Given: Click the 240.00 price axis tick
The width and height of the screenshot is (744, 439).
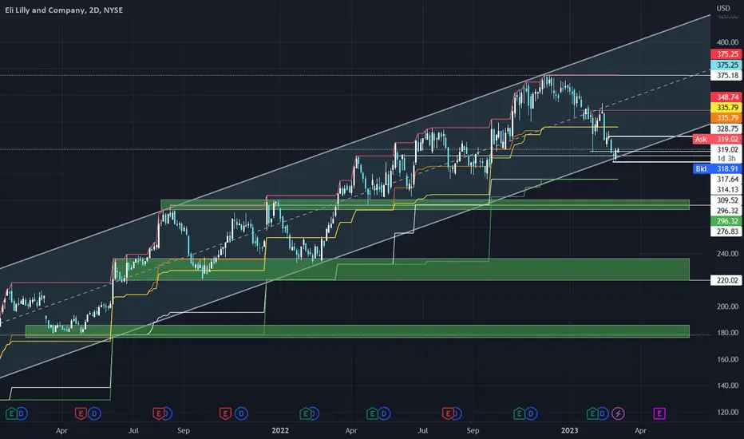Looking at the screenshot, I should click(727, 254).
